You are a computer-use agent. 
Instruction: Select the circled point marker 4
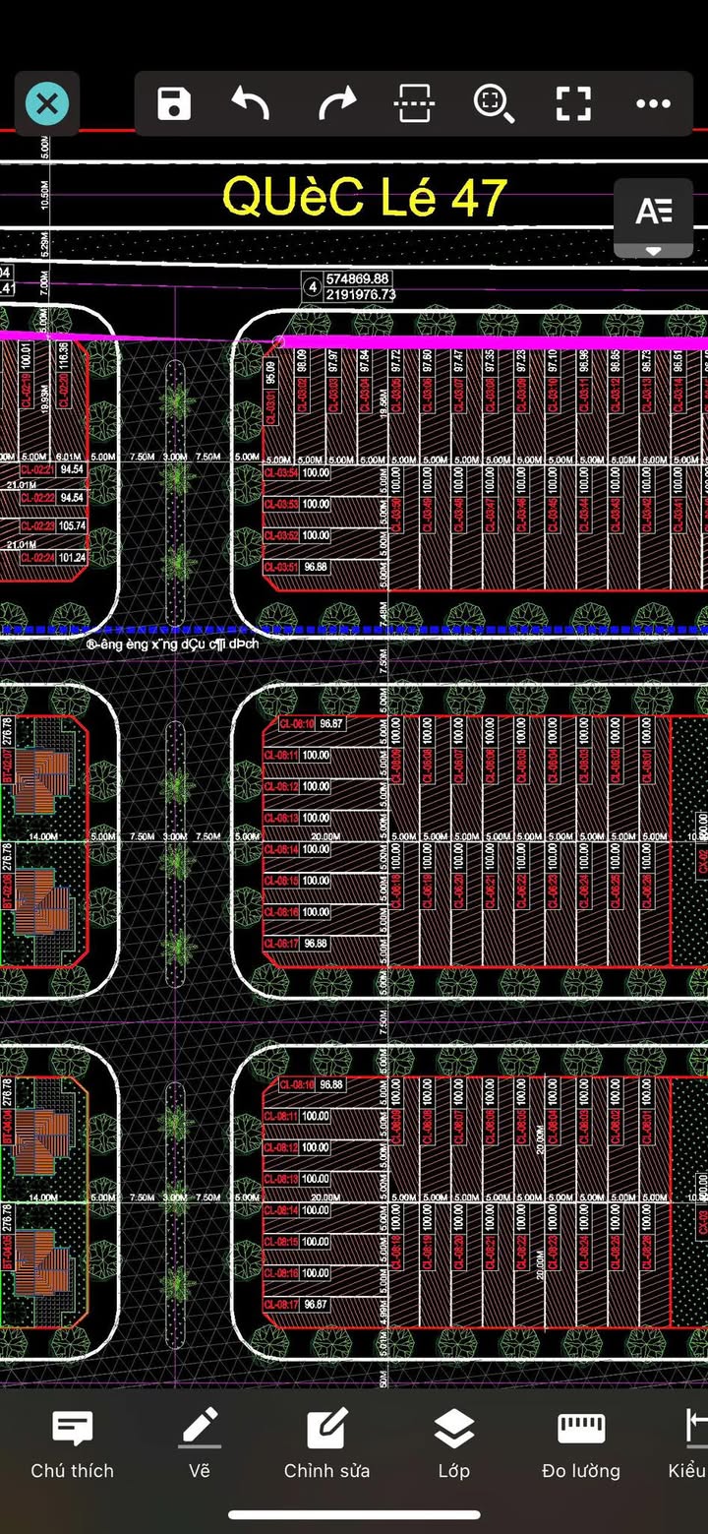[312, 287]
